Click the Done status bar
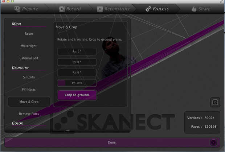 [112, 143]
